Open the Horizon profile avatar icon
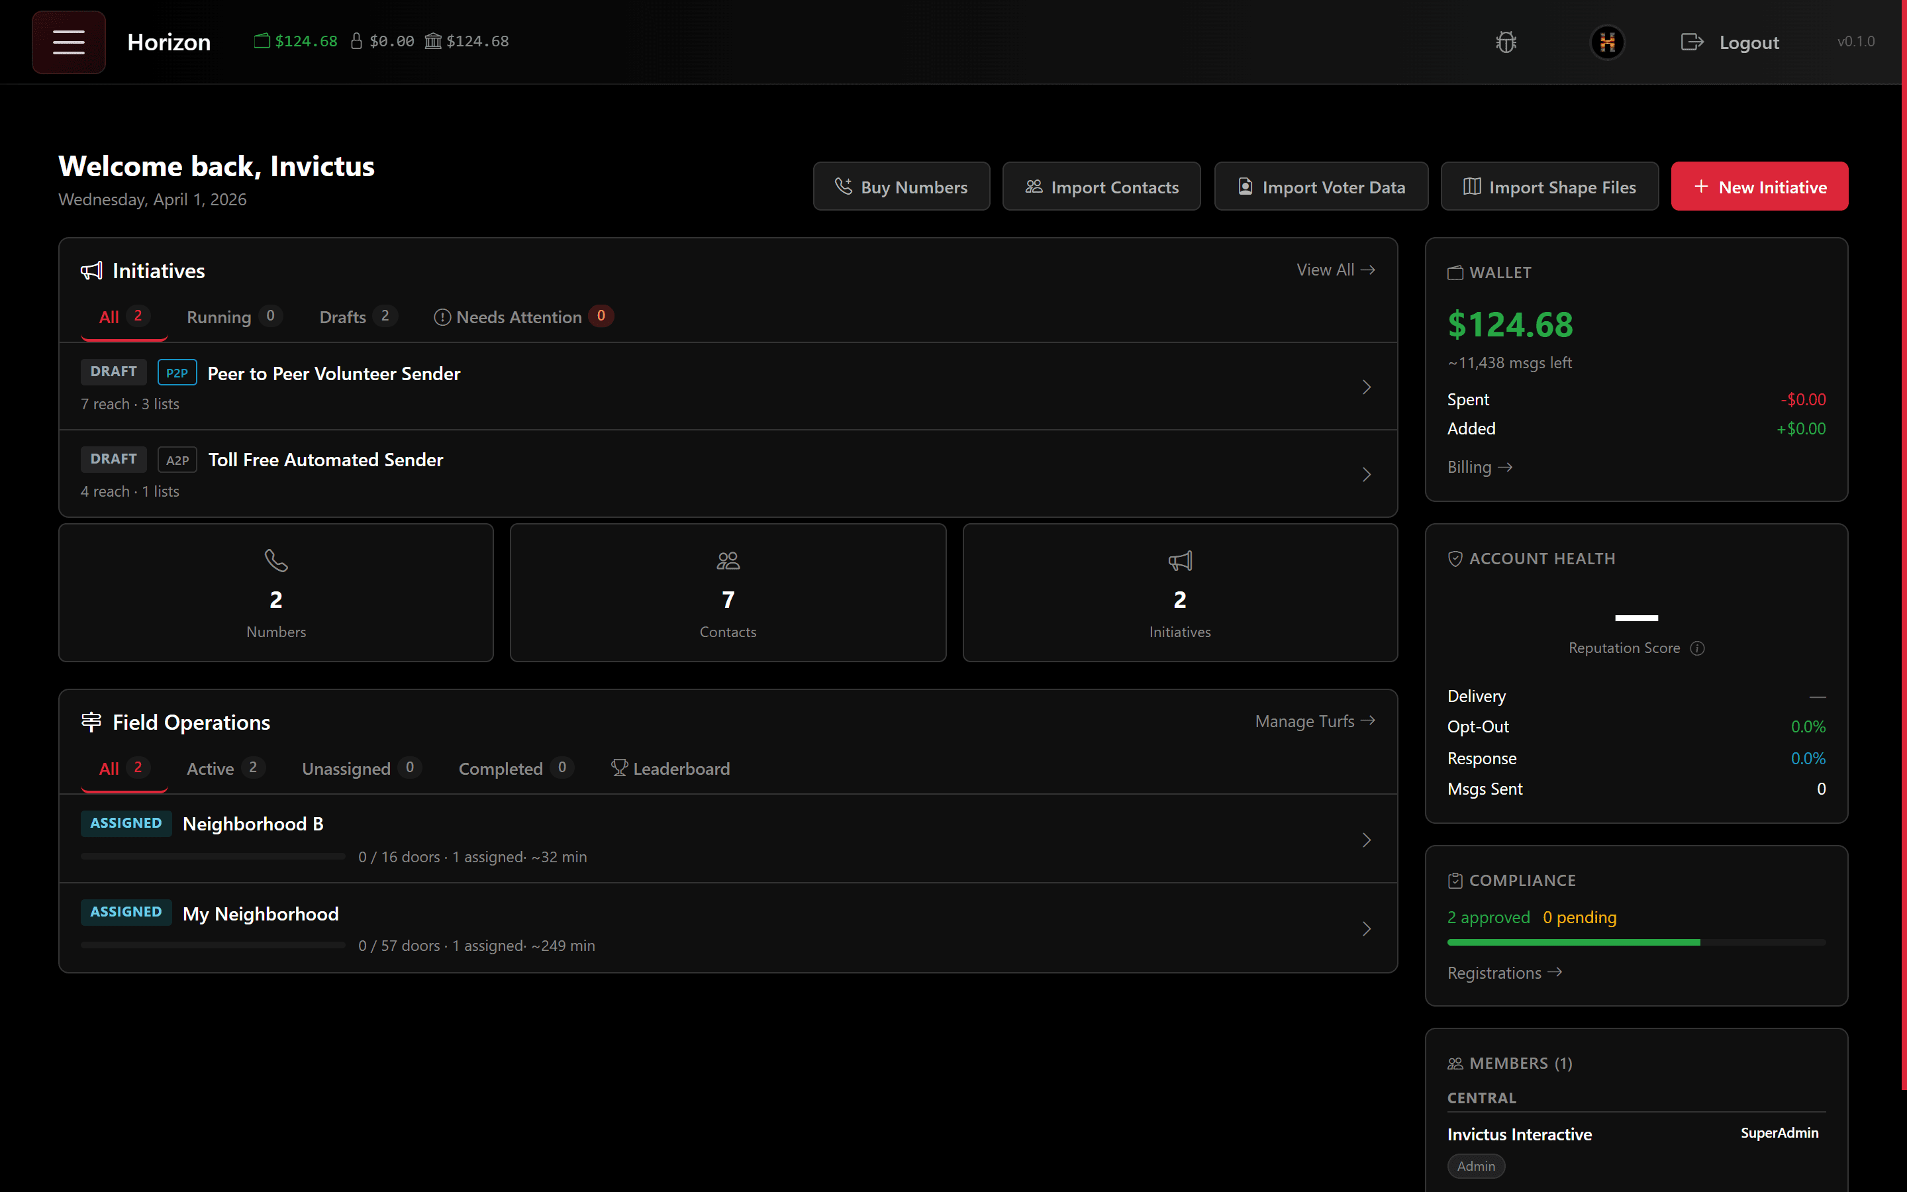1907x1192 pixels. (1607, 42)
